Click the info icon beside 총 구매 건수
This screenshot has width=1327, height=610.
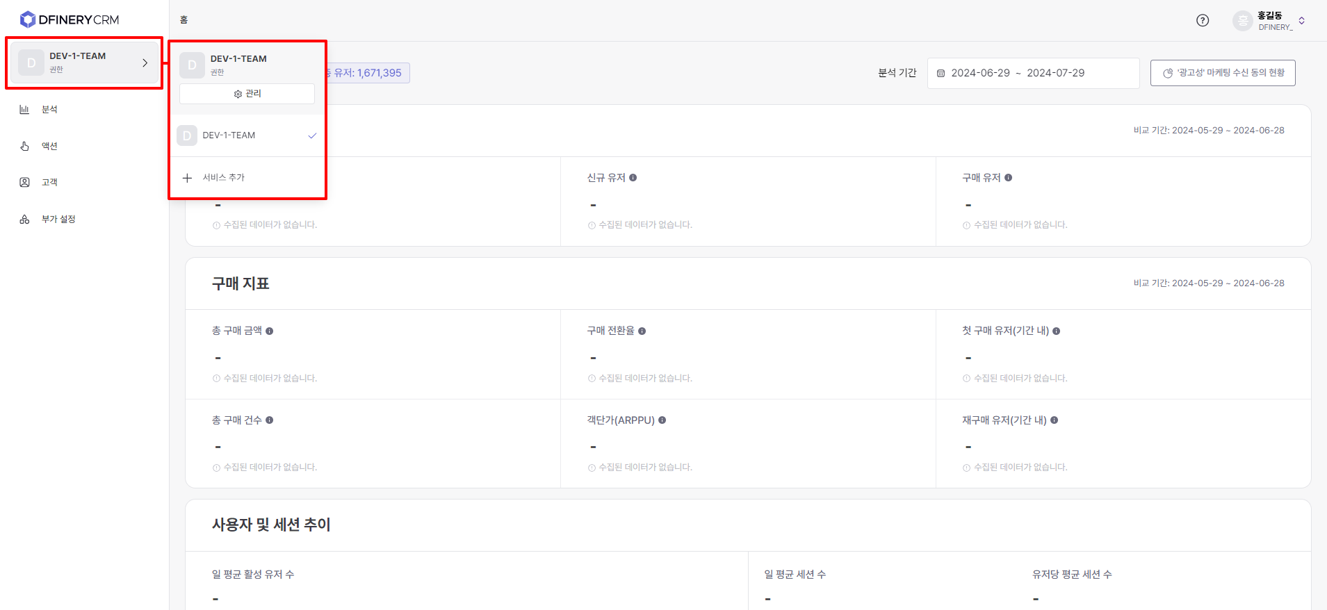[x=270, y=420]
